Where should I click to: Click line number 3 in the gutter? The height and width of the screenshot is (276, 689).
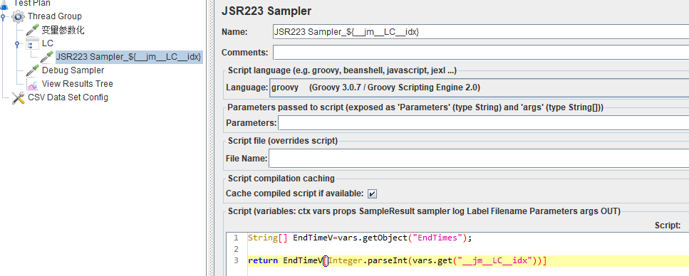pyautogui.click(x=237, y=260)
